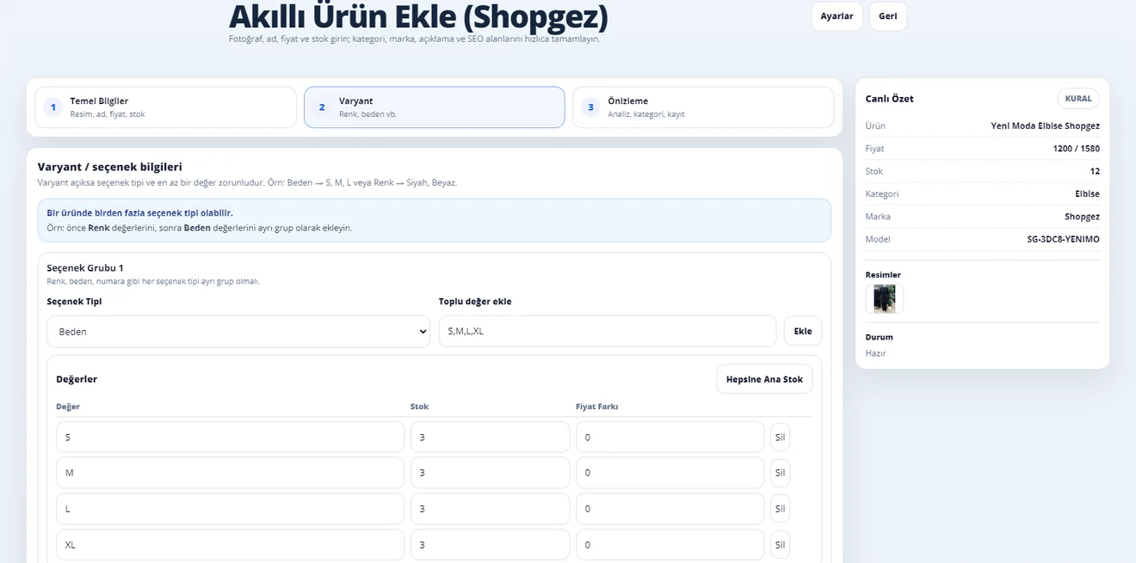
Task: Click the Kategori value 'Elbise'
Action: (1087, 194)
